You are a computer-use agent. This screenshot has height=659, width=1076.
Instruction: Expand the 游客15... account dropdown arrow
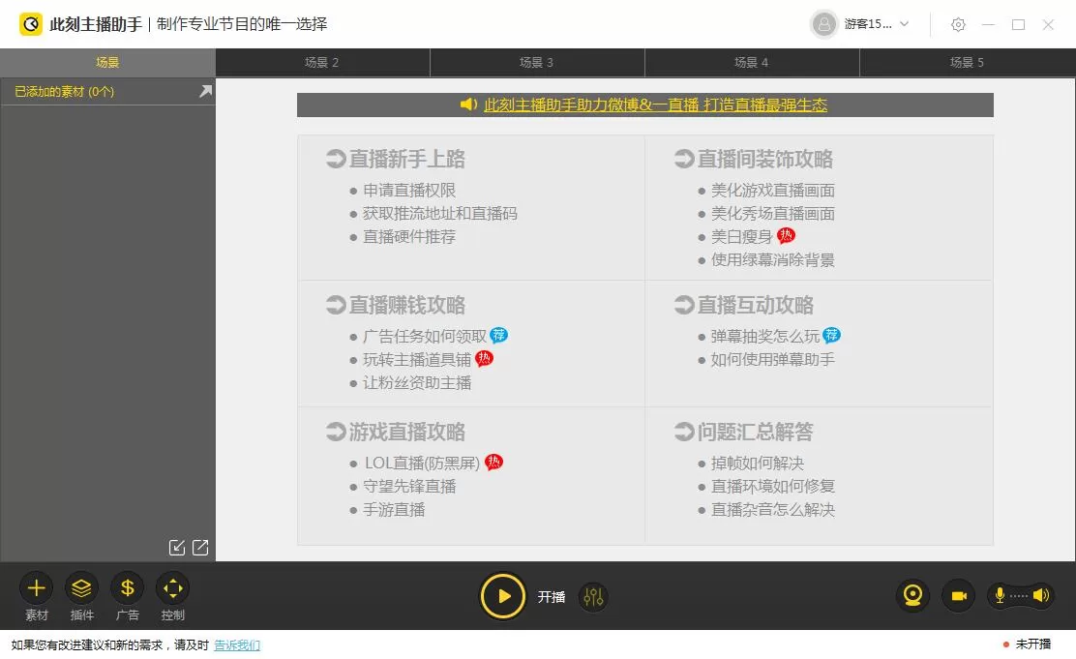[905, 24]
